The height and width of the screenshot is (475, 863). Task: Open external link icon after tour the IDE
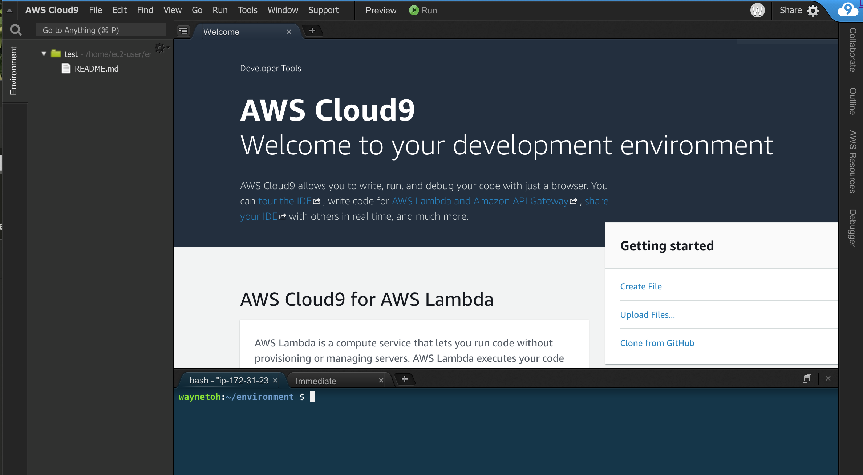pyautogui.click(x=317, y=201)
